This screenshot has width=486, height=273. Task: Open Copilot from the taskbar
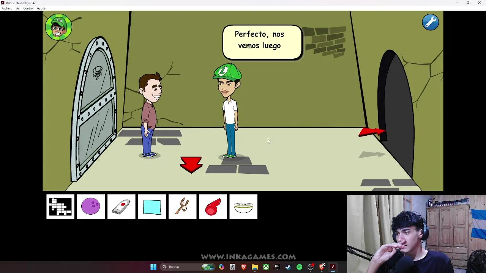click(x=221, y=267)
